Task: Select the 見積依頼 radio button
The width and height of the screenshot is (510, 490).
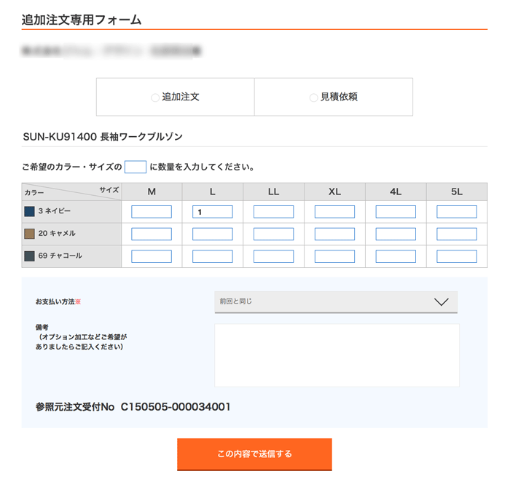Action: [x=313, y=98]
